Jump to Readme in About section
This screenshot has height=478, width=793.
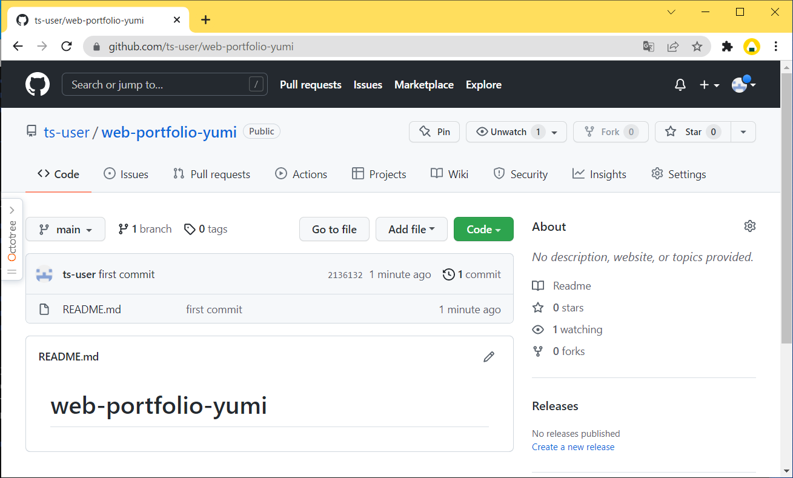562,286
